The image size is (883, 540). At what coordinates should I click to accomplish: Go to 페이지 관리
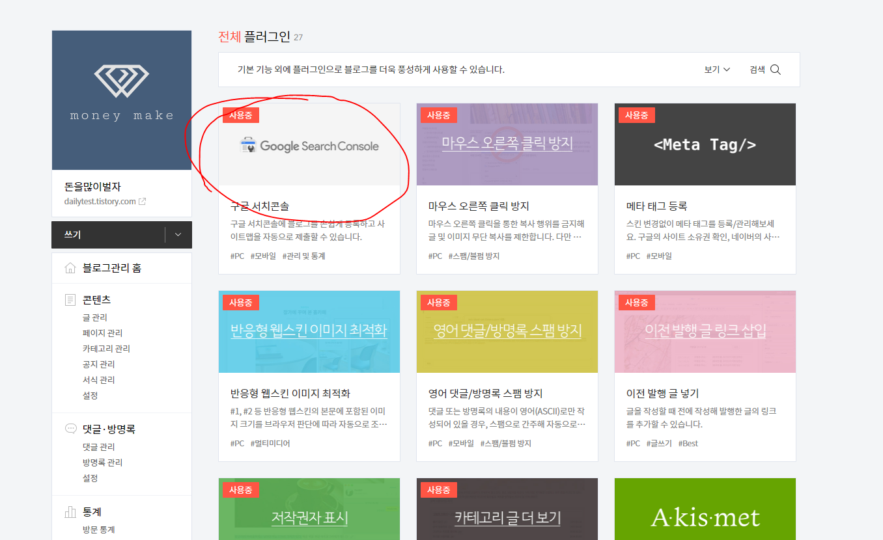coord(102,333)
